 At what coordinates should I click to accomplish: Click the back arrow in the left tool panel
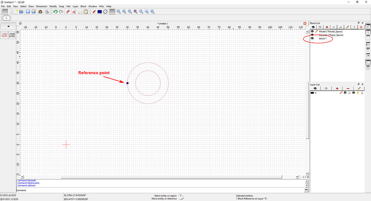(x=8, y=26)
